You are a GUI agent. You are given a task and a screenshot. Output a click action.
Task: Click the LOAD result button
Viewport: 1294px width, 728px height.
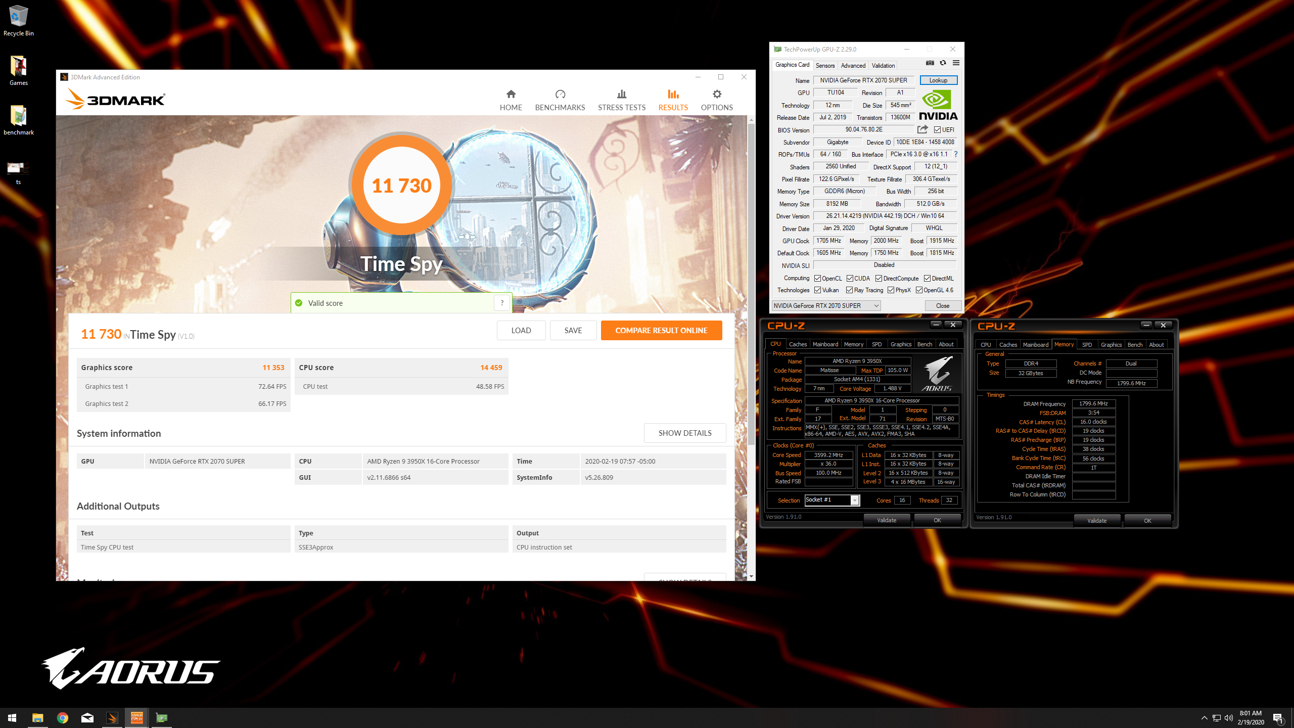[x=521, y=331]
